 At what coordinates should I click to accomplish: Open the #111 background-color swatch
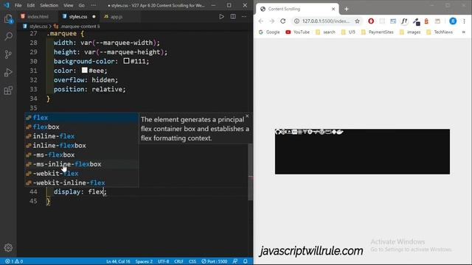pos(126,61)
